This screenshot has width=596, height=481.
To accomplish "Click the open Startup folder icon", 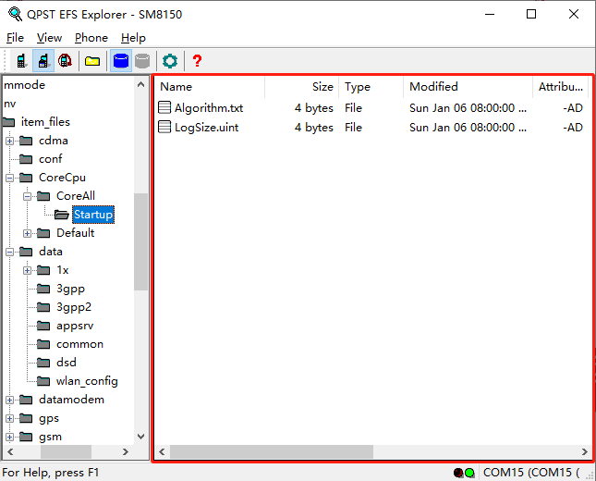I will tap(61, 215).
